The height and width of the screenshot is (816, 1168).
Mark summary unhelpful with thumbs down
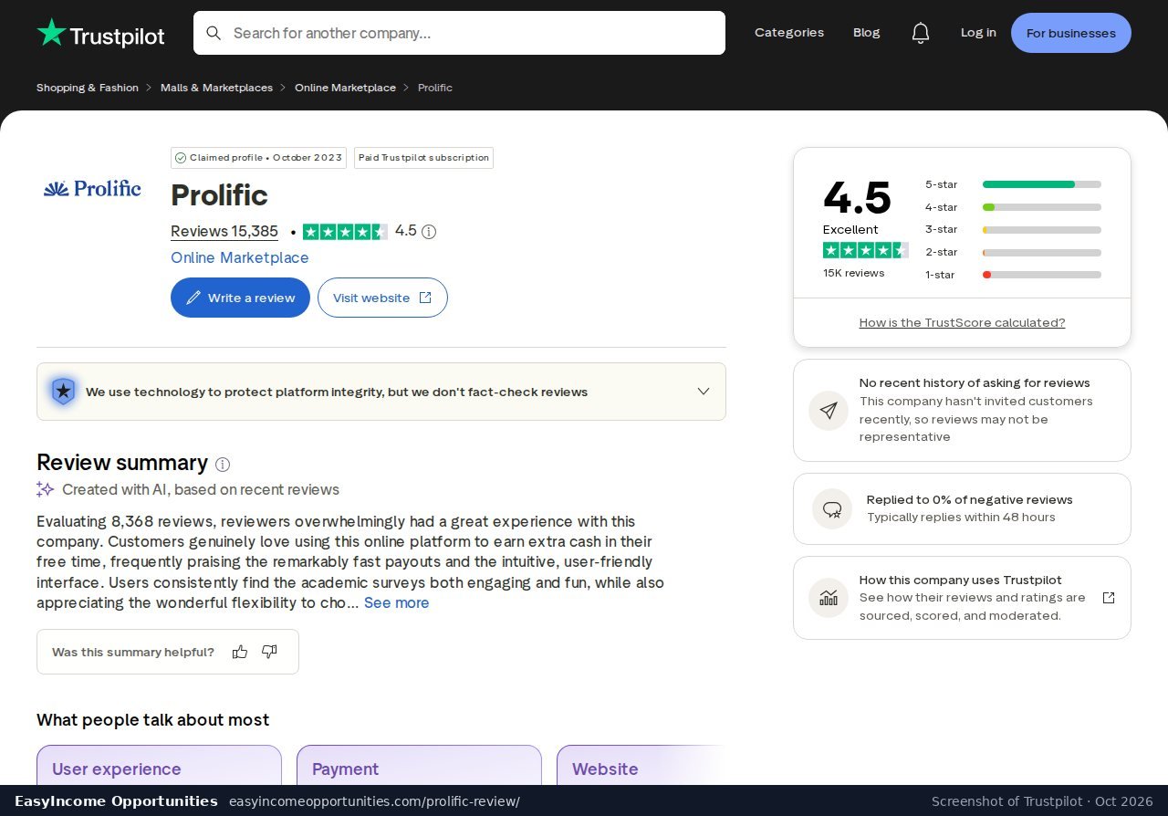click(x=269, y=652)
